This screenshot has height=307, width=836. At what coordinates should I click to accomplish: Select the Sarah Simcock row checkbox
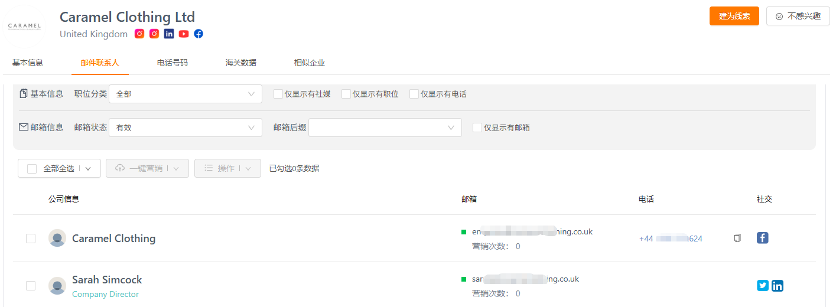[x=31, y=286]
